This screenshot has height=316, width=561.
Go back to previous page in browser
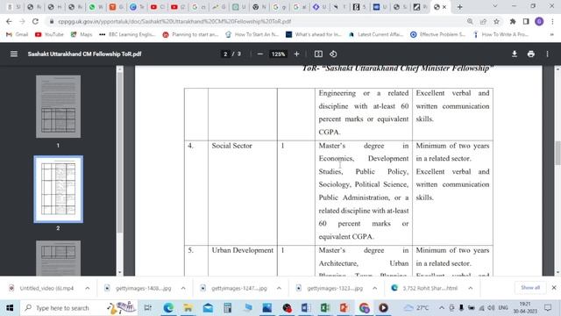coord(9,21)
